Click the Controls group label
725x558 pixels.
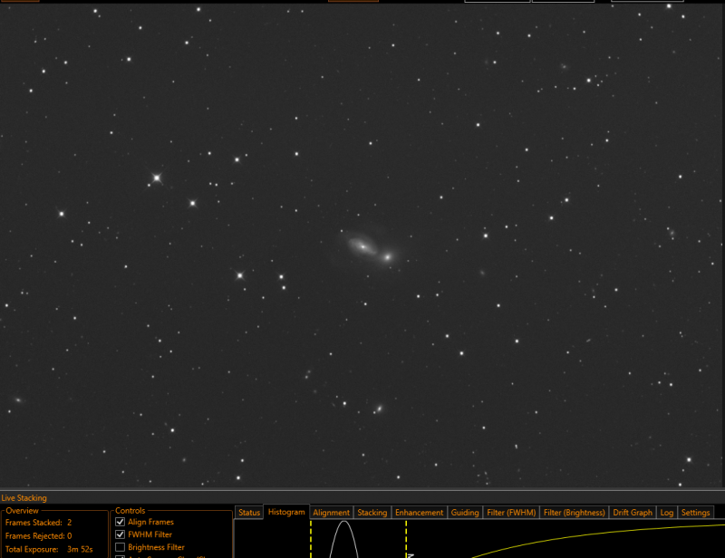130,510
